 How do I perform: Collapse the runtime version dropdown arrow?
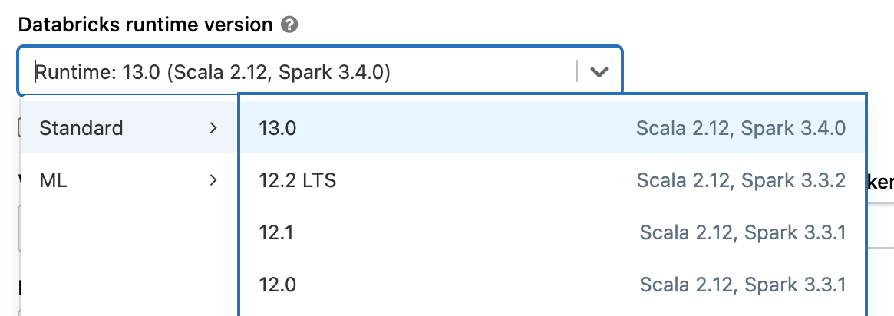[x=599, y=72]
